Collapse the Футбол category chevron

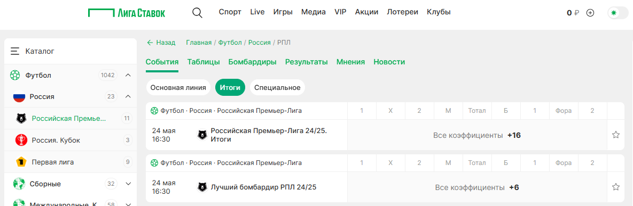coord(128,75)
